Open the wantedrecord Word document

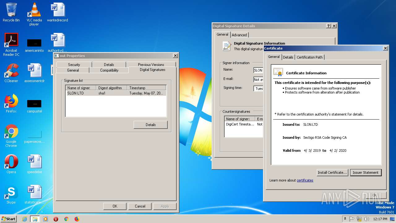58,12
